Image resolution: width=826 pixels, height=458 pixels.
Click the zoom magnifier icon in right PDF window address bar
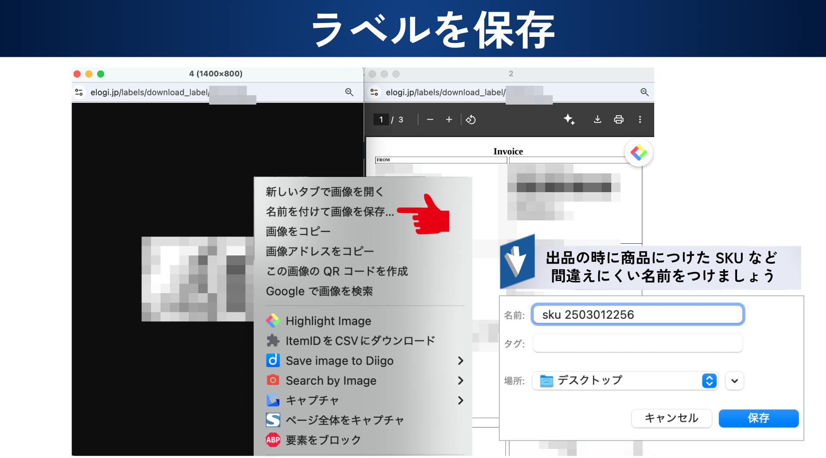[645, 92]
